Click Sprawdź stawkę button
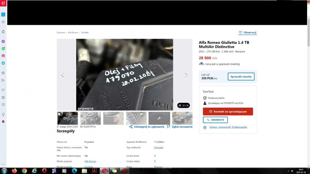The width and height of the screenshot is (310, 174). [241, 77]
